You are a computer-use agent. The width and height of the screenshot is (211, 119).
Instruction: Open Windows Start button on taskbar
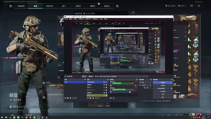pyautogui.click(x=2, y=117)
